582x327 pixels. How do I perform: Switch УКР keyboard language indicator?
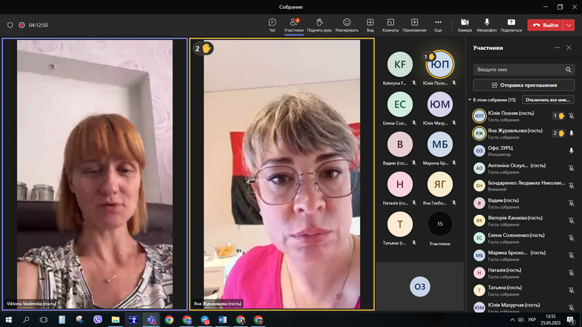coord(532,320)
